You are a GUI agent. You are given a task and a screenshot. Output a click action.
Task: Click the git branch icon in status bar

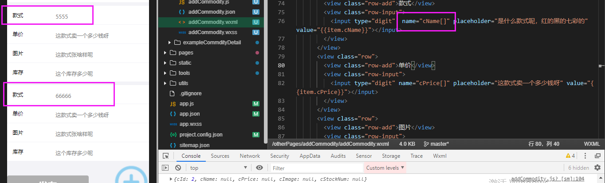(x=426, y=144)
